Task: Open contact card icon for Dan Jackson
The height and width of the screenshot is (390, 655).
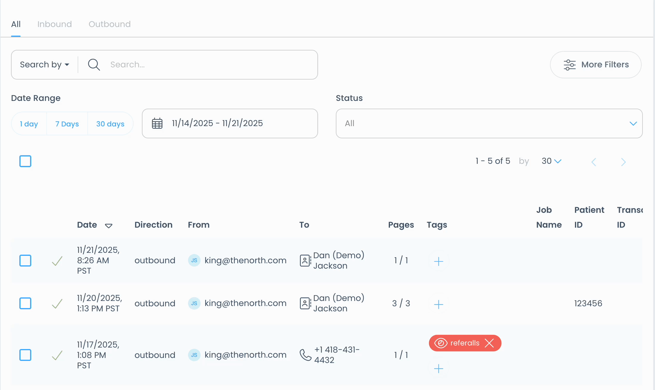Action: point(305,261)
